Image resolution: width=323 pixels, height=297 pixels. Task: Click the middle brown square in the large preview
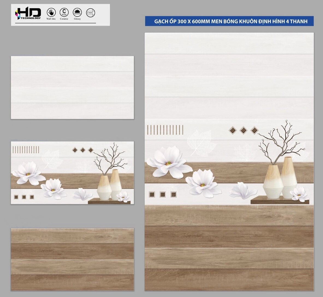tap(163, 194)
